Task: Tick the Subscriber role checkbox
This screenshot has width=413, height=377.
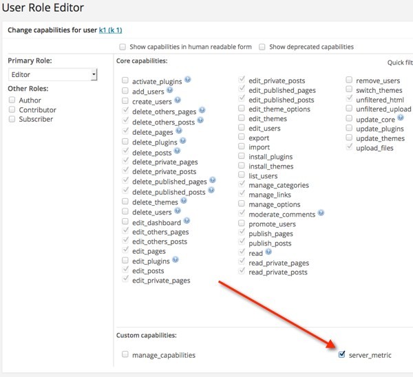Action: 12,119
